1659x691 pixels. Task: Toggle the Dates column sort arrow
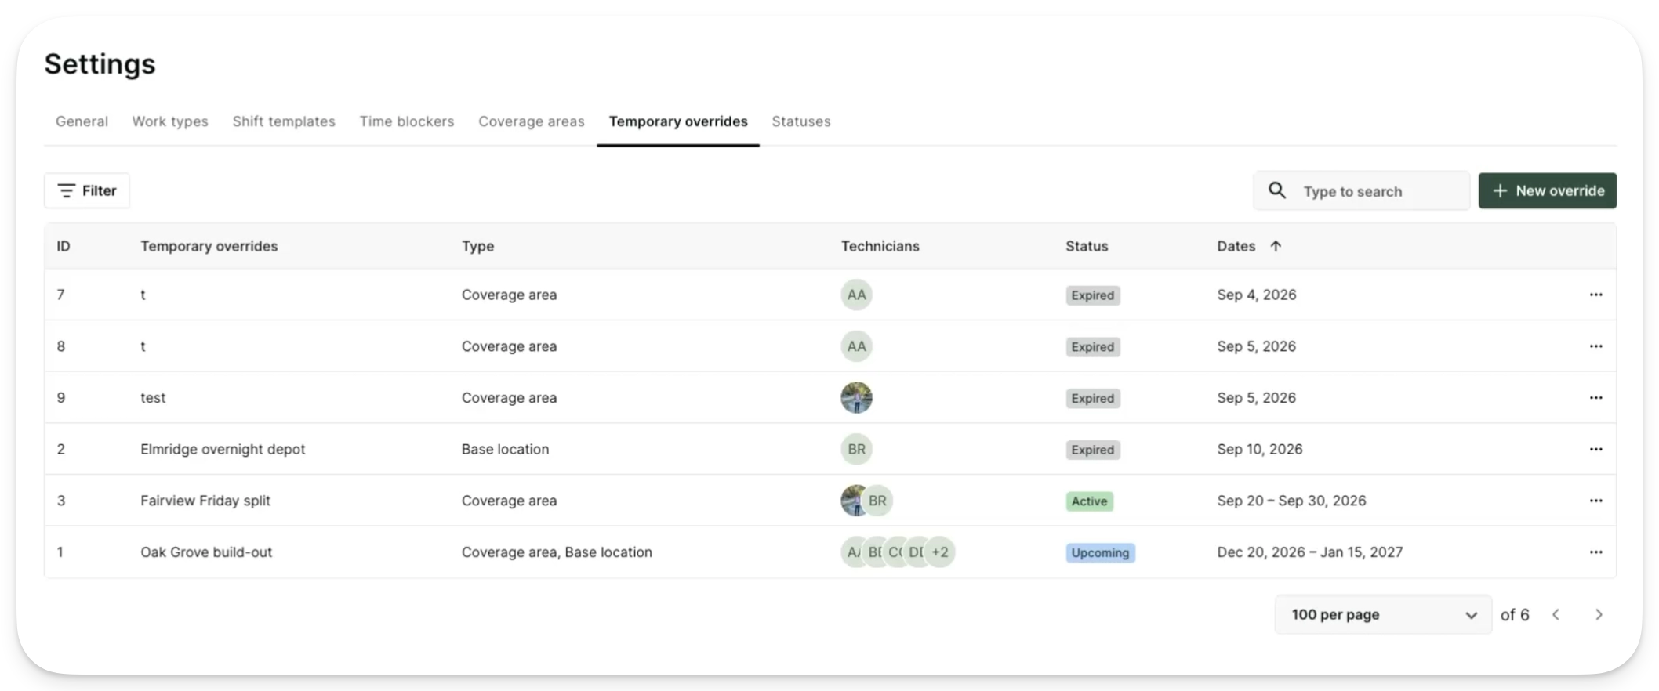pos(1276,246)
